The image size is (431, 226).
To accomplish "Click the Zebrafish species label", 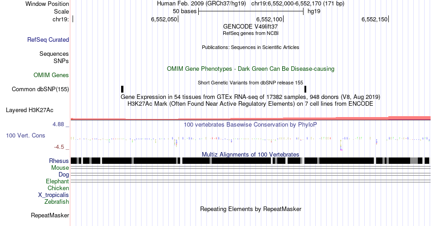I will [57, 201].
